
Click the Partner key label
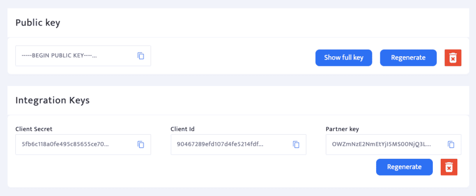point(342,129)
